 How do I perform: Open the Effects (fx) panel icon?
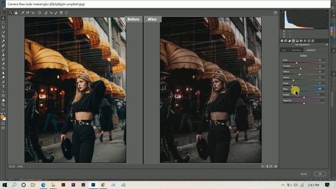coord(305,41)
